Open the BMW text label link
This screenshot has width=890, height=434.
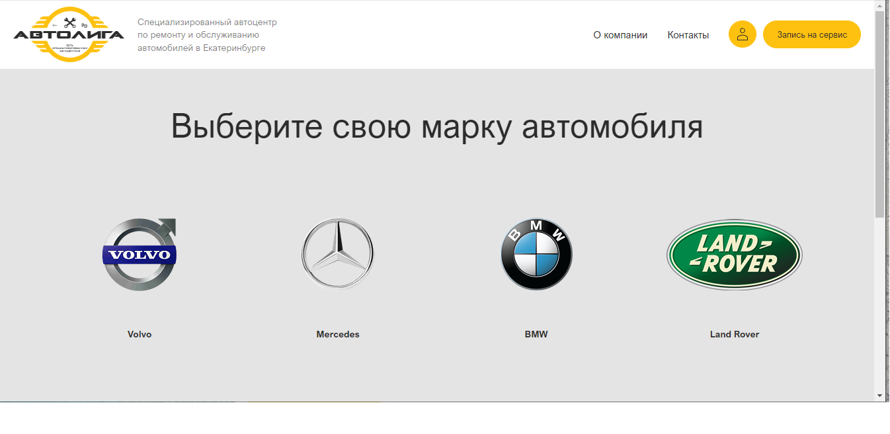[536, 334]
